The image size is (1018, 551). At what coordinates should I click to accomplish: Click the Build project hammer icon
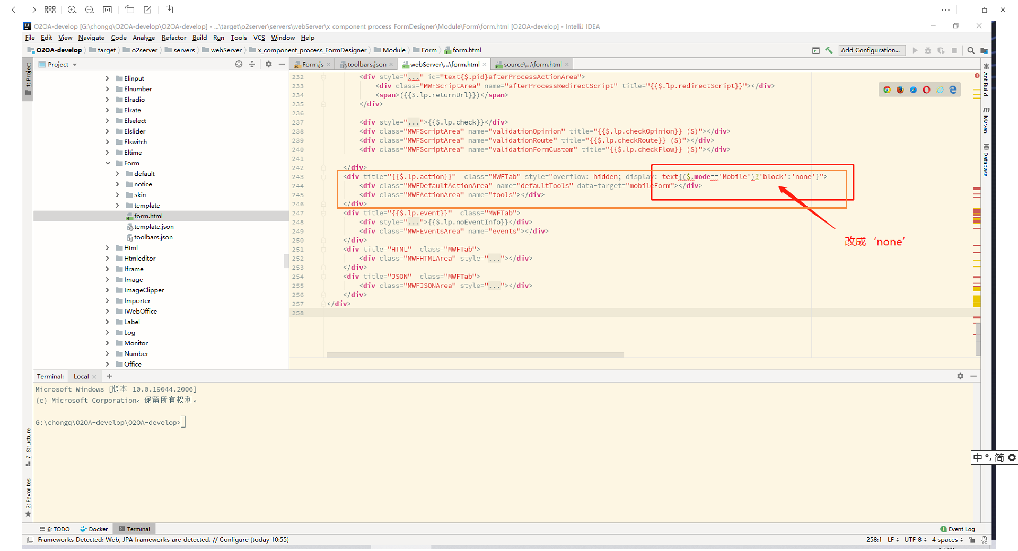(x=829, y=50)
